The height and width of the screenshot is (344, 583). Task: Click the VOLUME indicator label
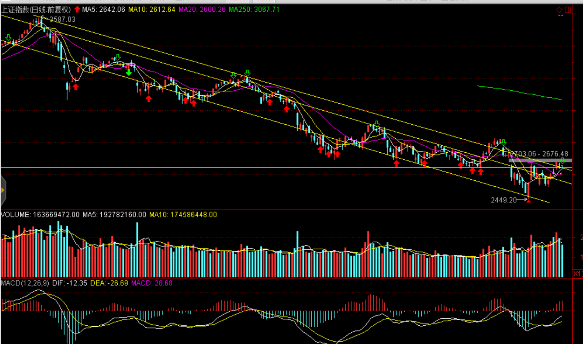point(40,215)
